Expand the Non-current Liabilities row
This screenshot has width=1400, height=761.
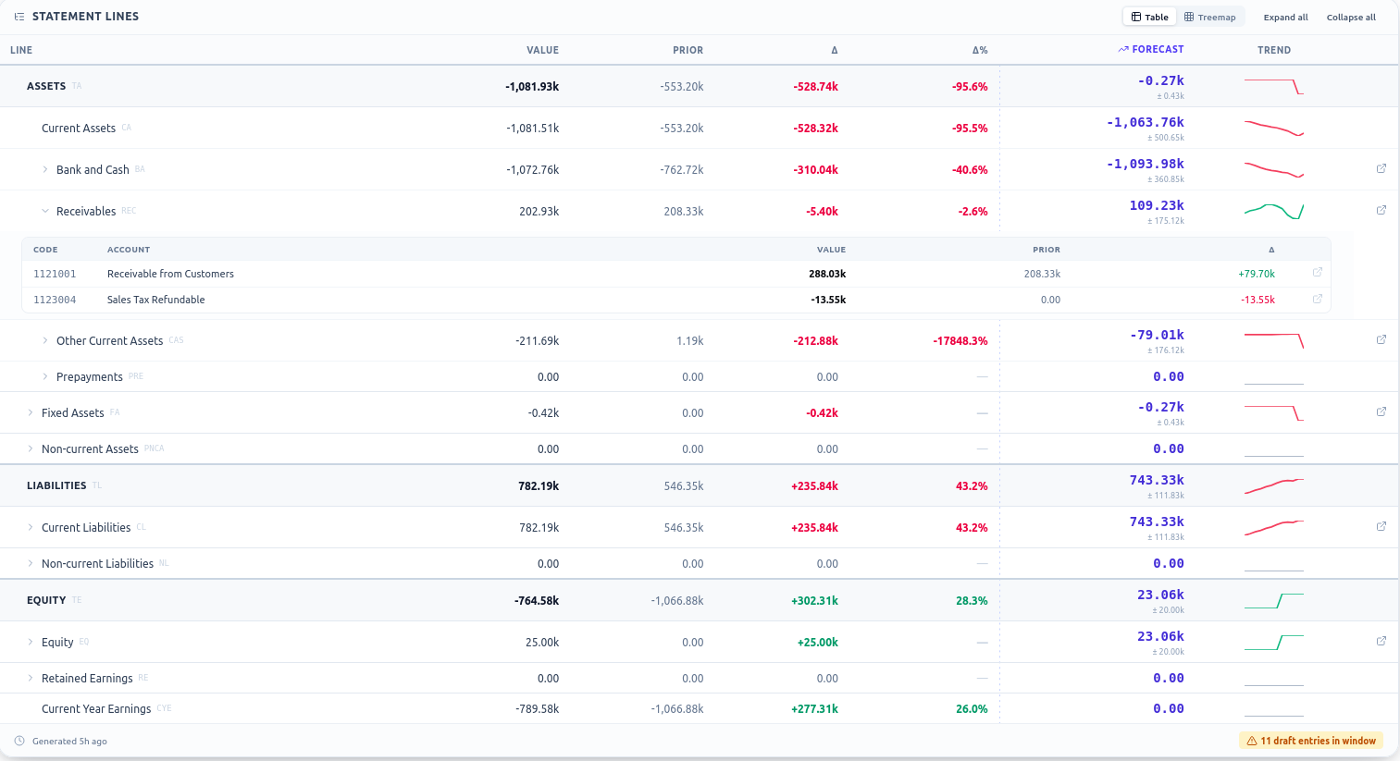pyautogui.click(x=31, y=563)
